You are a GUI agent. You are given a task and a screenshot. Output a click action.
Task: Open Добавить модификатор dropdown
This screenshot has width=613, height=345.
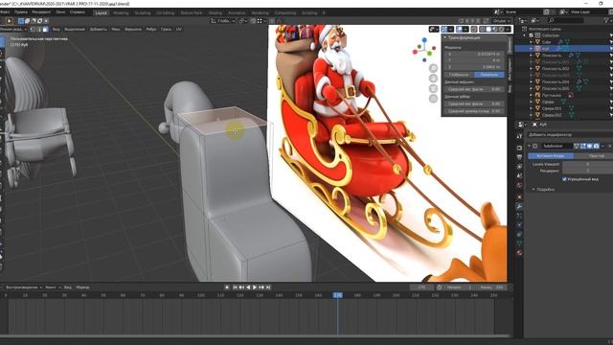[570, 134]
